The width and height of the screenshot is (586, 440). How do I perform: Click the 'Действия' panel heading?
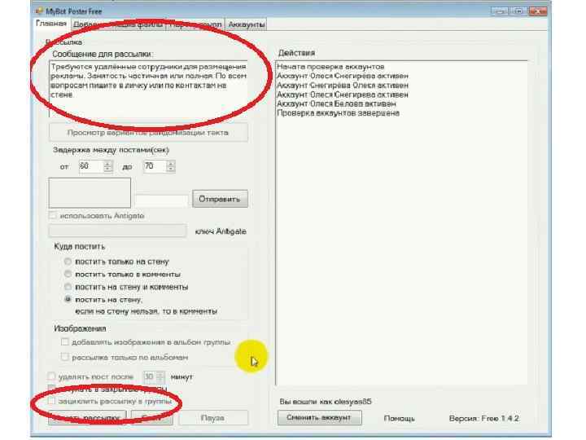tap(296, 53)
